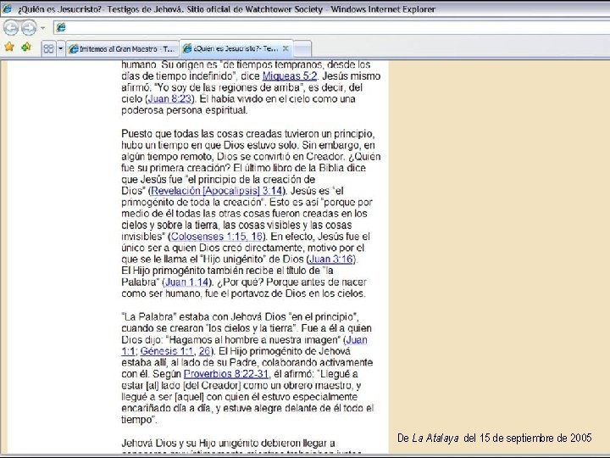Click the Juan 3:16 link
The height and width of the screenshot is (458, 610).
[x=331, y=259]
